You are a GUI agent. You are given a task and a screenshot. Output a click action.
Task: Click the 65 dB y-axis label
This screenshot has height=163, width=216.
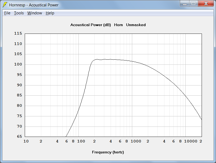(x=19, y=137)
